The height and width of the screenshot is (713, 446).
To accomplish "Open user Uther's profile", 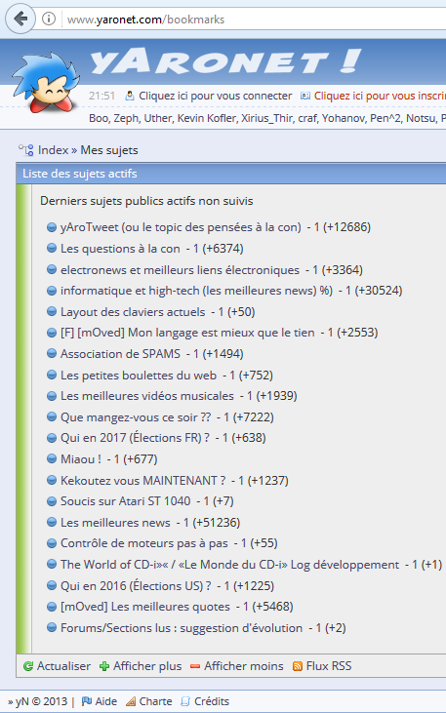I will (x=157, y=118).
